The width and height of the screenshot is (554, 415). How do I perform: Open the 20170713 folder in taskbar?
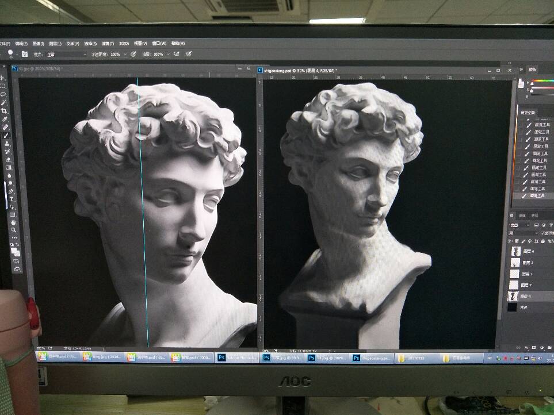pos(417,359)
